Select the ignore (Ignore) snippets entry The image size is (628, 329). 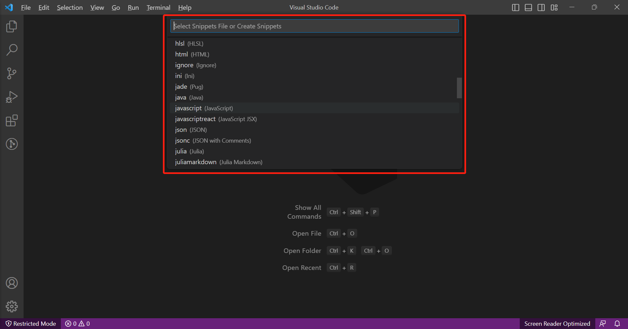tap(314, 65)
